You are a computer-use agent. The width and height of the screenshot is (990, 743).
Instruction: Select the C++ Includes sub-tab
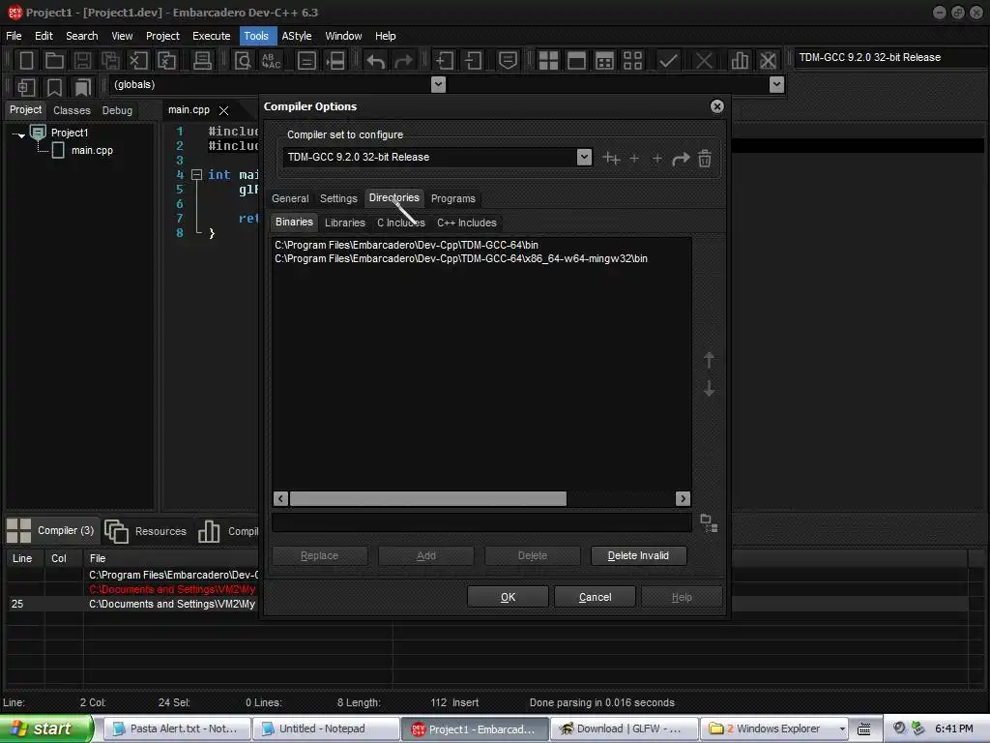pyautogui.click(x=467, y=223)
